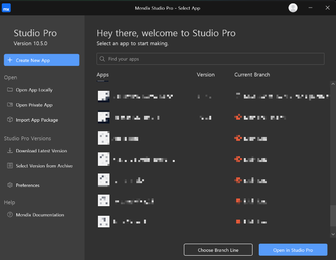Click the download arrow icon for Latest Version
The width and height of the screenshot is (336, 260).
10,150
